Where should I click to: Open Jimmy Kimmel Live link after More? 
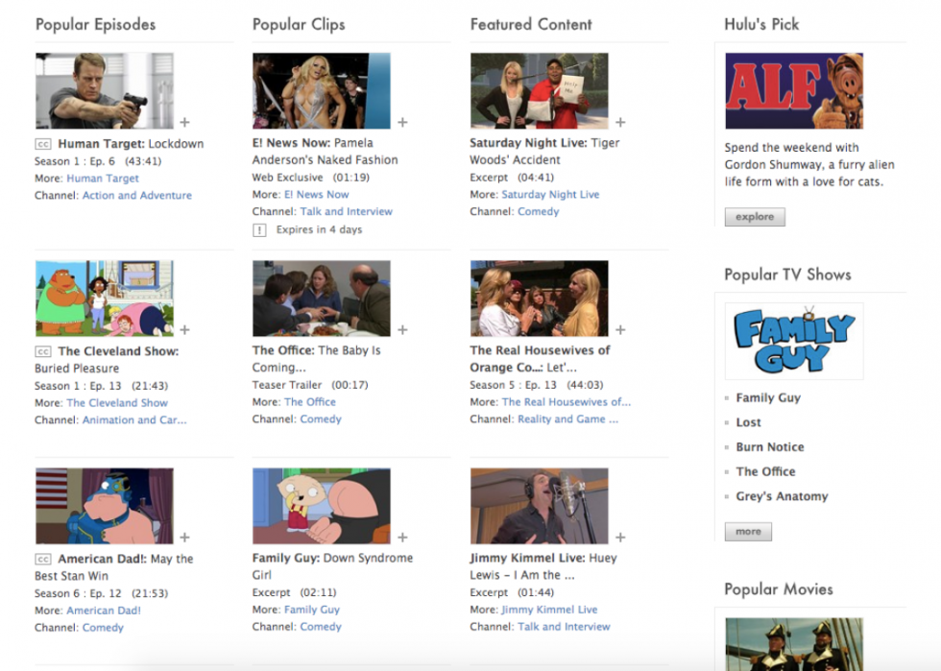point(549,610)
